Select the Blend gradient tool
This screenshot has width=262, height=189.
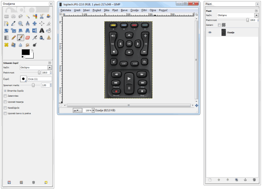7,38
